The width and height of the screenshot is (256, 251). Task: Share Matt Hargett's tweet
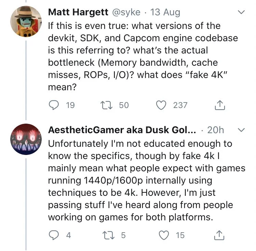click(x=220, y=105)
